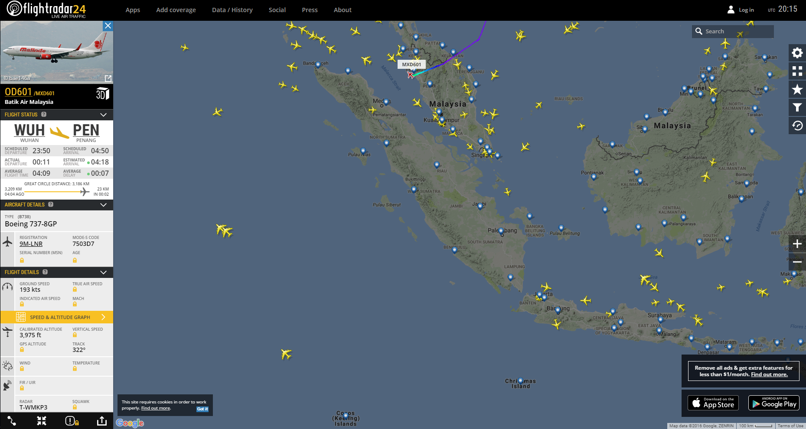
Task: Click the Christmas Island airport pin
Action: pyautogui.click(x=521, y=381)
